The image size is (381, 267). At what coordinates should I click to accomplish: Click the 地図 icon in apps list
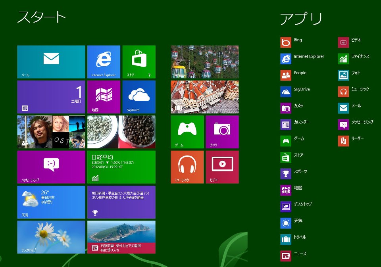point(286,190)
